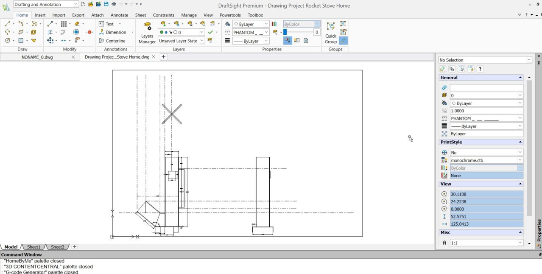542x274 pixels.
Task: Add a new sheet with plus button
Action: (x=75, y=247)
